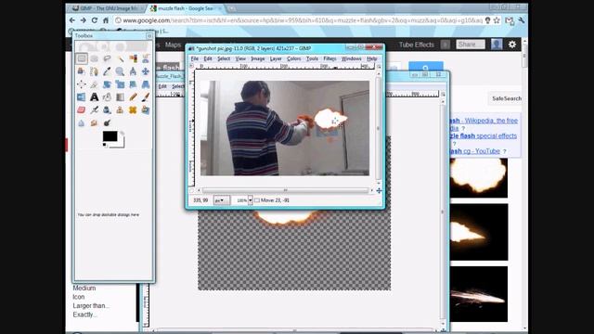The image size is (594, 334).
Task: Activate the Smudge tool
Action: click(x=95, y=122)
